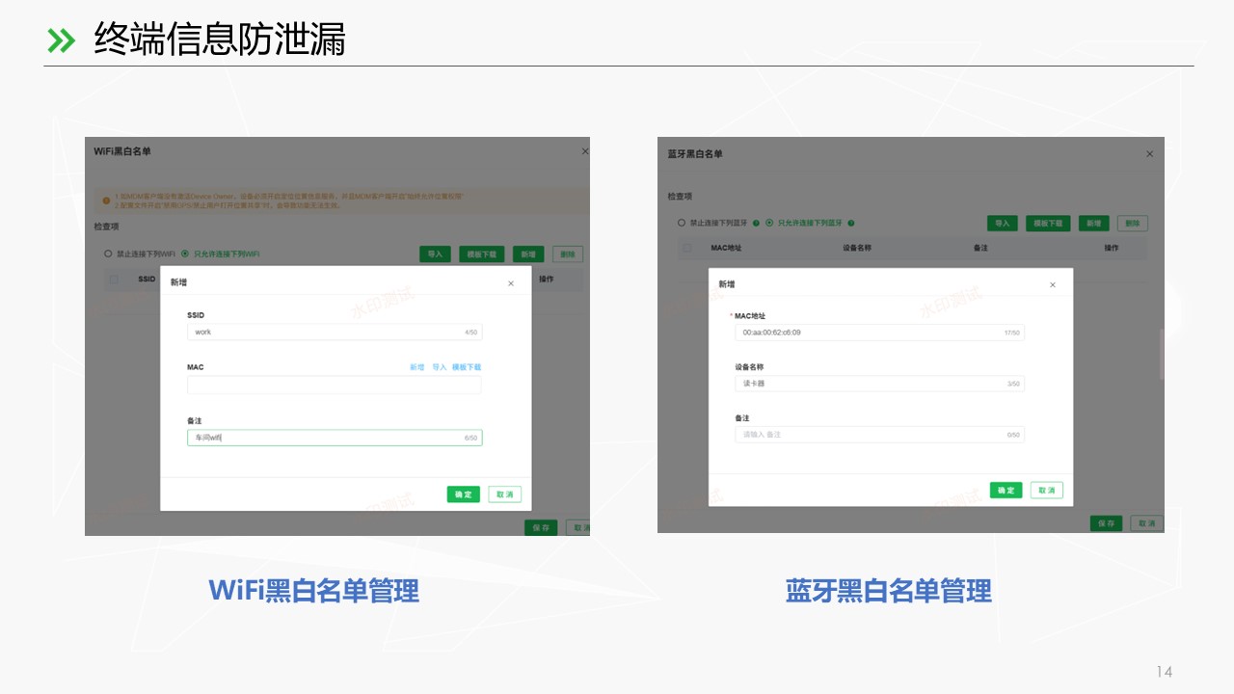Select the 只允许连接下列WiFi radio option
This screenshot has height=694, width=1234.
[185, 254]
